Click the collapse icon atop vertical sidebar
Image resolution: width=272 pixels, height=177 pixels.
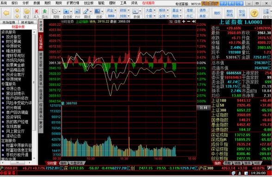click(41, 22)
